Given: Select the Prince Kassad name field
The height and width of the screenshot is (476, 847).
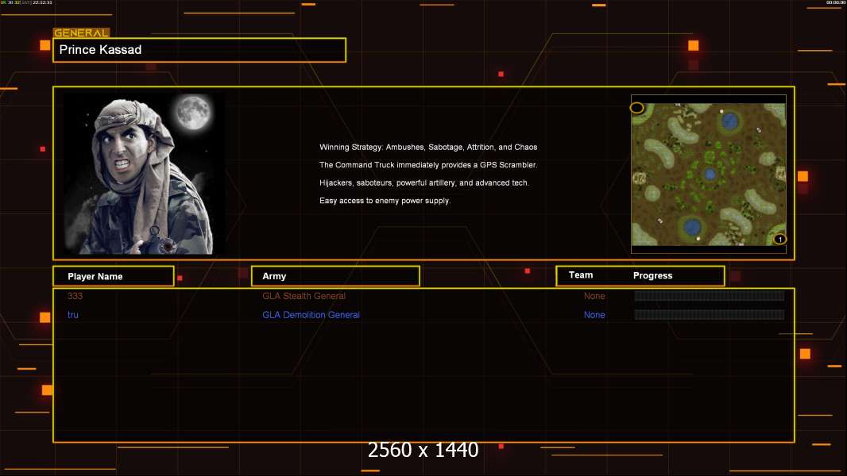Looking at the screenshot, I should click(199, 50).
